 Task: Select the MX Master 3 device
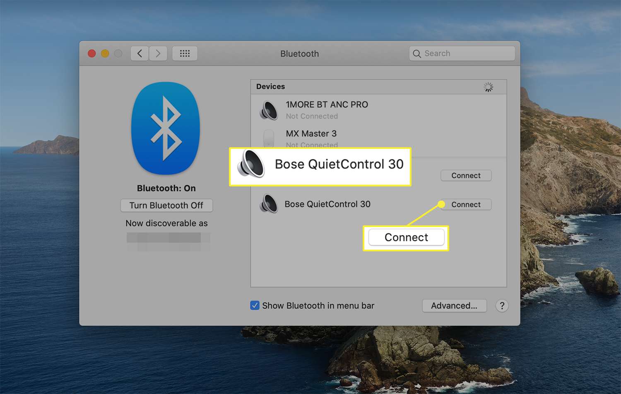click(x=378, y=138)
